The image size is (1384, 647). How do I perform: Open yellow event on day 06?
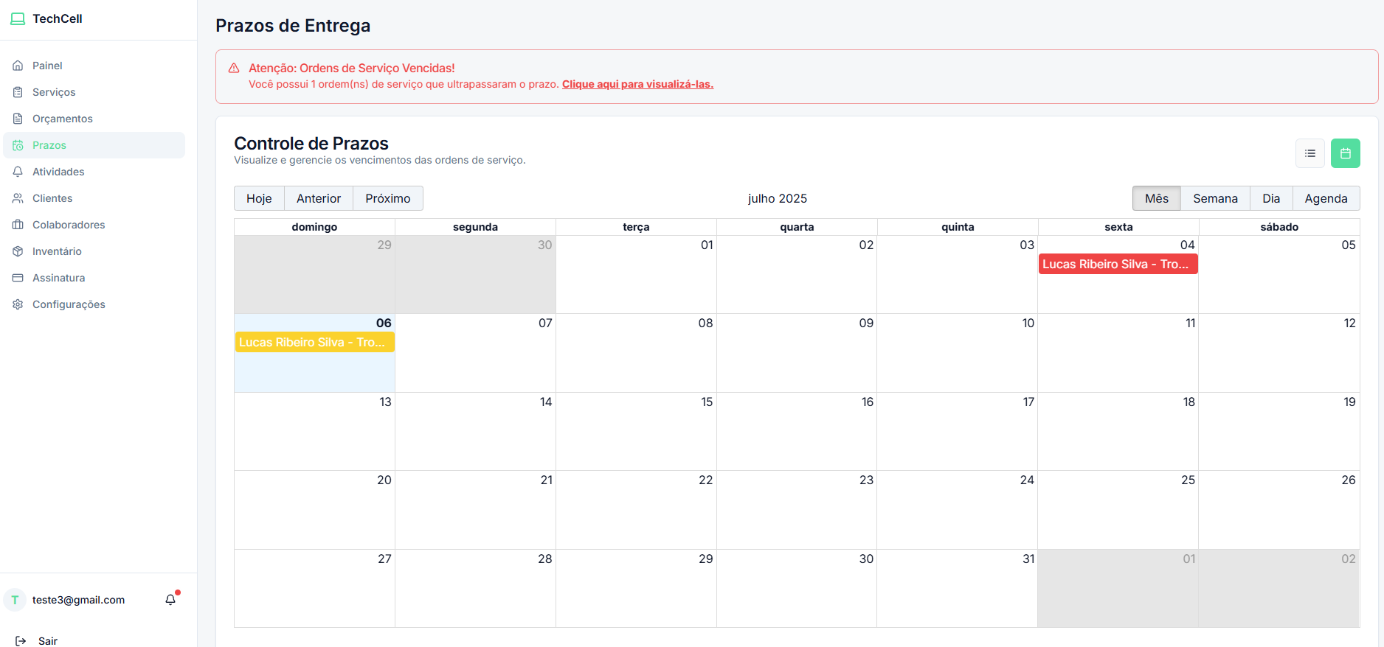click(x=314, y=342)
